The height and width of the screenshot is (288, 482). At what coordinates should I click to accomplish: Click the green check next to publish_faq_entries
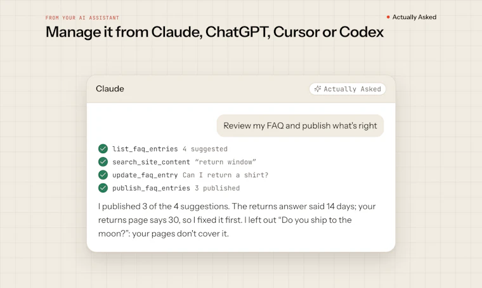tap(103, 188)
